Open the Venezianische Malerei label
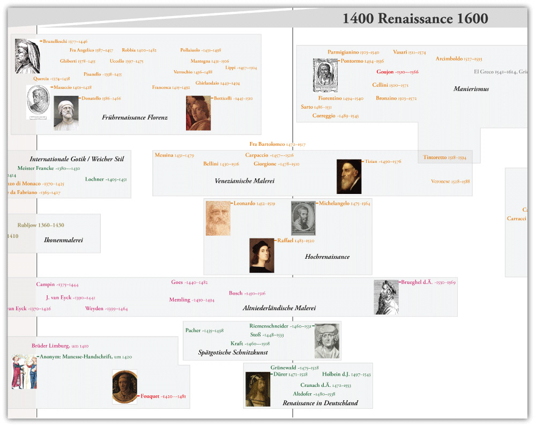Screen dimensions: 536x427 [x=244, y=181]
